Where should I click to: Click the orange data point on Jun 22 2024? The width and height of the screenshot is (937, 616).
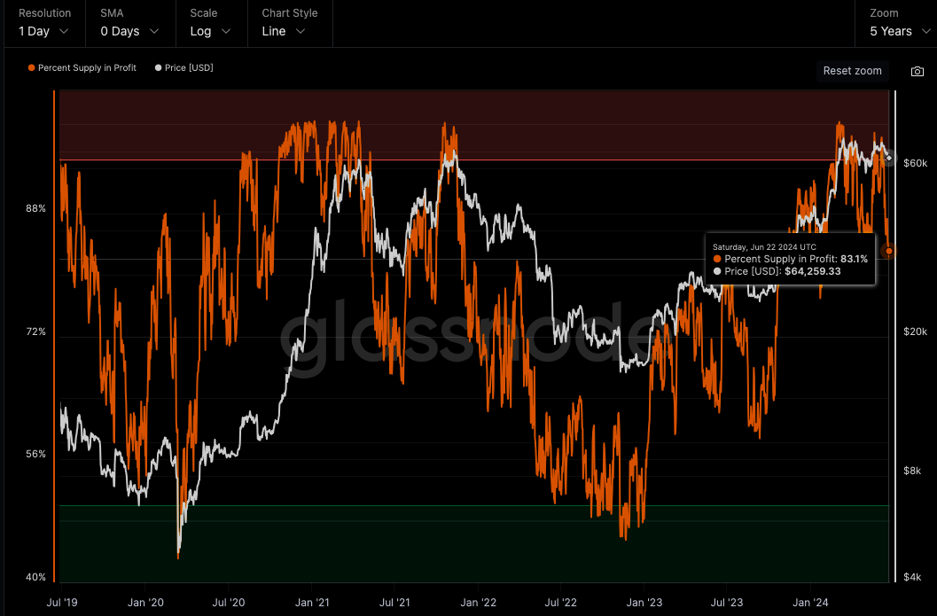[889, 252]
